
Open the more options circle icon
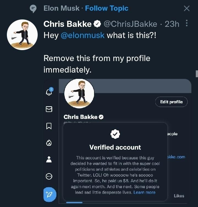(x=49, y=176)
